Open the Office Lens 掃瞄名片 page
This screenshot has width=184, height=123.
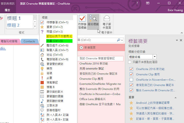(93, 99)
